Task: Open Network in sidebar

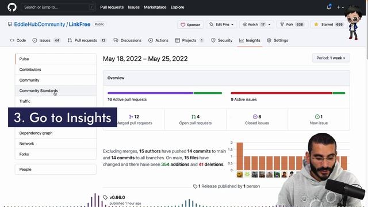Action: click(x=56, y=143)
